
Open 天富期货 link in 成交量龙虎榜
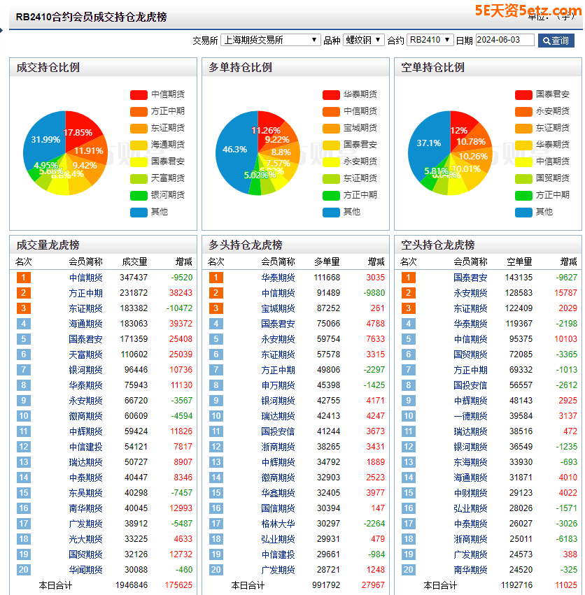pyautogui.click(x=85, y=354)
